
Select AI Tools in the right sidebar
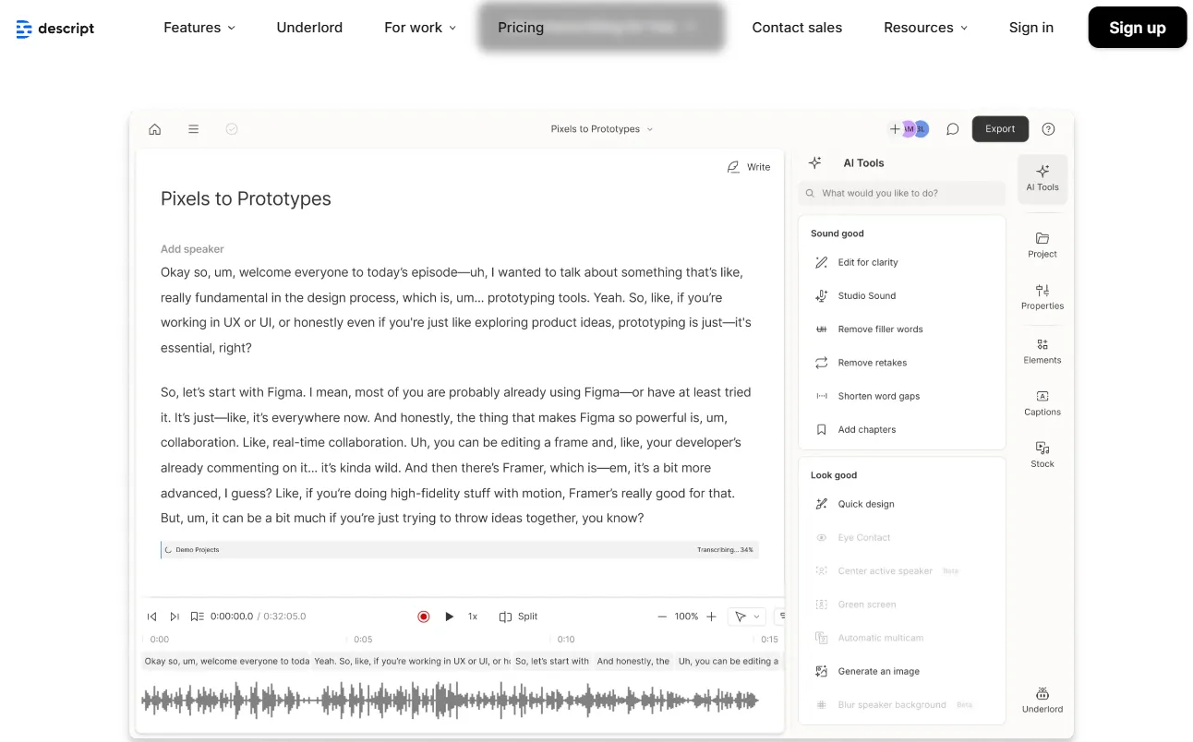[1042, 178]
